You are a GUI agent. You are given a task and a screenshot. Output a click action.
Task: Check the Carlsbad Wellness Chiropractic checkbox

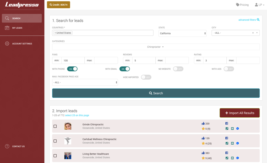[x=55, y=141]
